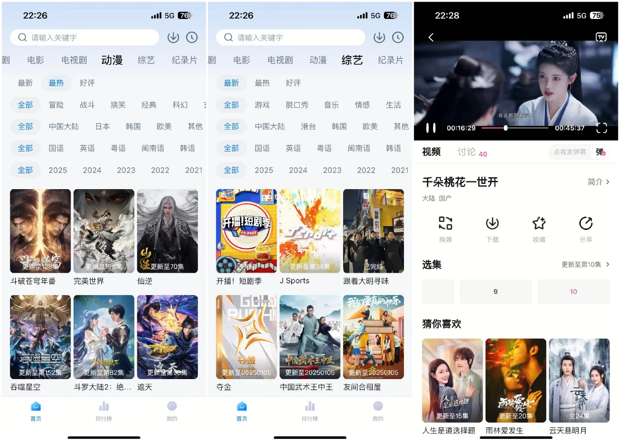
Task: Open the 斗破苍穹年番 thumbnail
Action: [x=40, y=231]
